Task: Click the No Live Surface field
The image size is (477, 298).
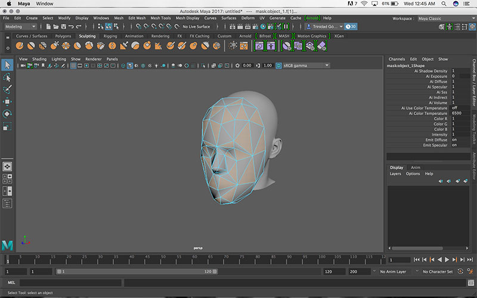Action: tap(196, 27)
